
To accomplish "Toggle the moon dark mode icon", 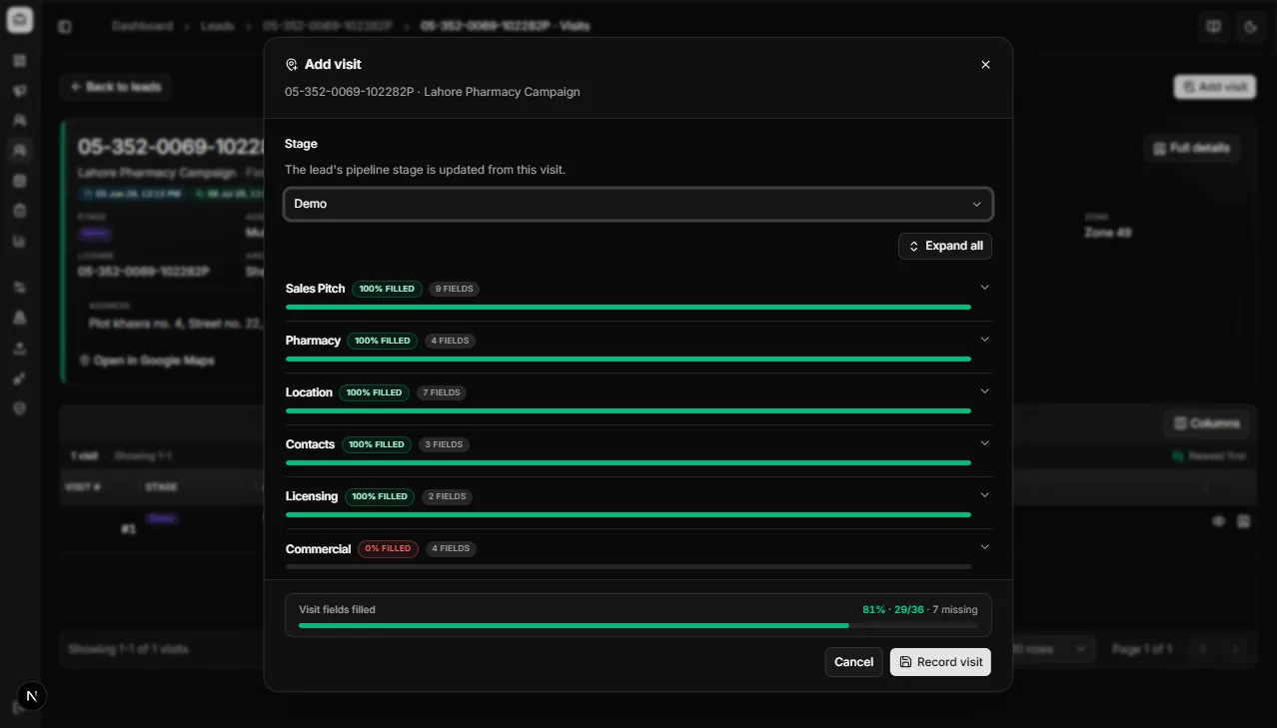I will (1251, 27).
